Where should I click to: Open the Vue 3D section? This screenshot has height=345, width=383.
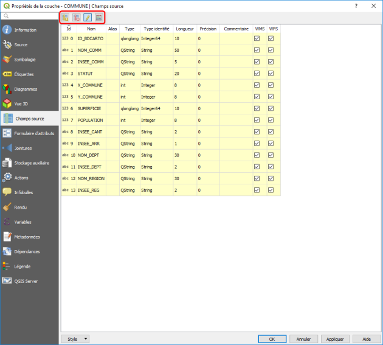click(x=23, y=104)
